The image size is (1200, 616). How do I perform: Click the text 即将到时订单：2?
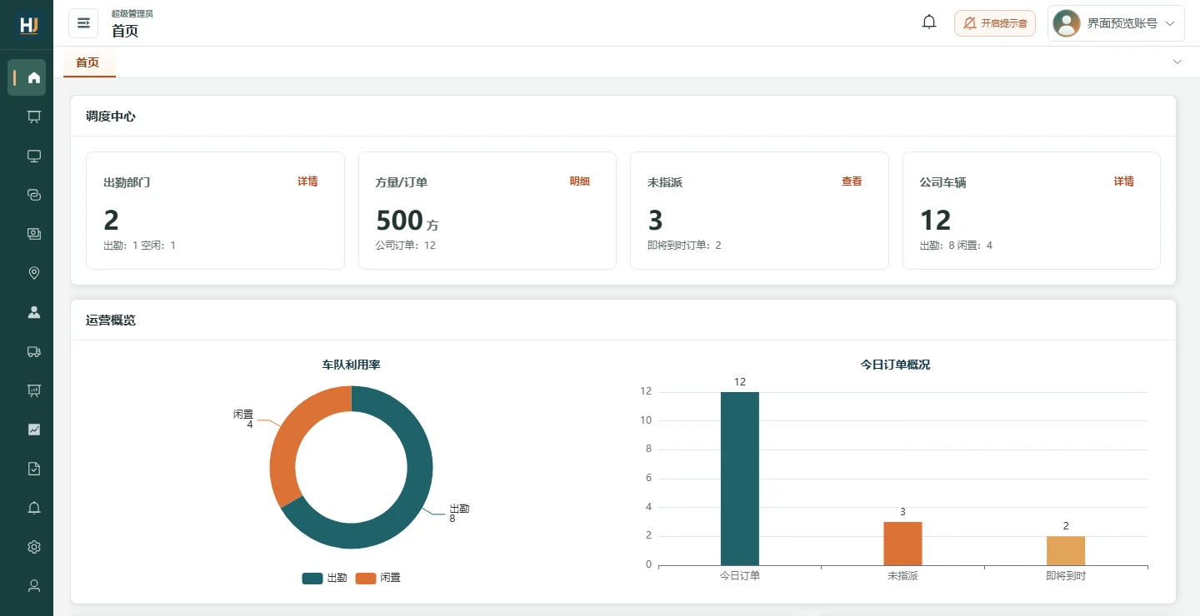684,246
